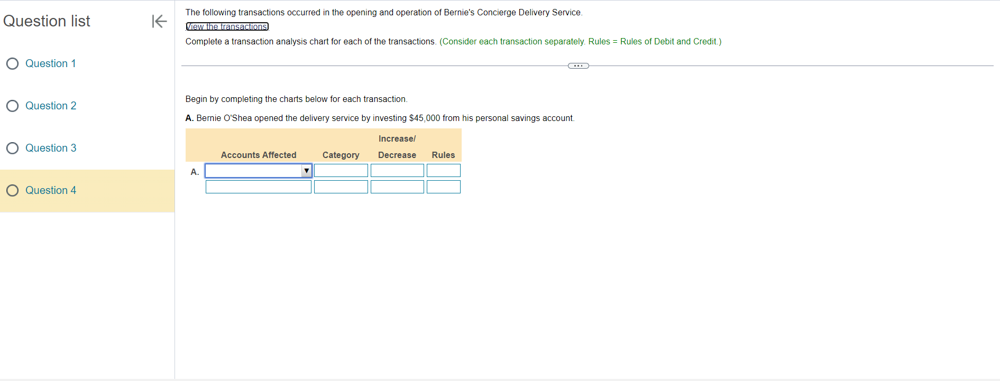Viewport: 1000px width, 381px height.
Task: Expand the ellipsis divider handle
Action: (x=578, y=66)
